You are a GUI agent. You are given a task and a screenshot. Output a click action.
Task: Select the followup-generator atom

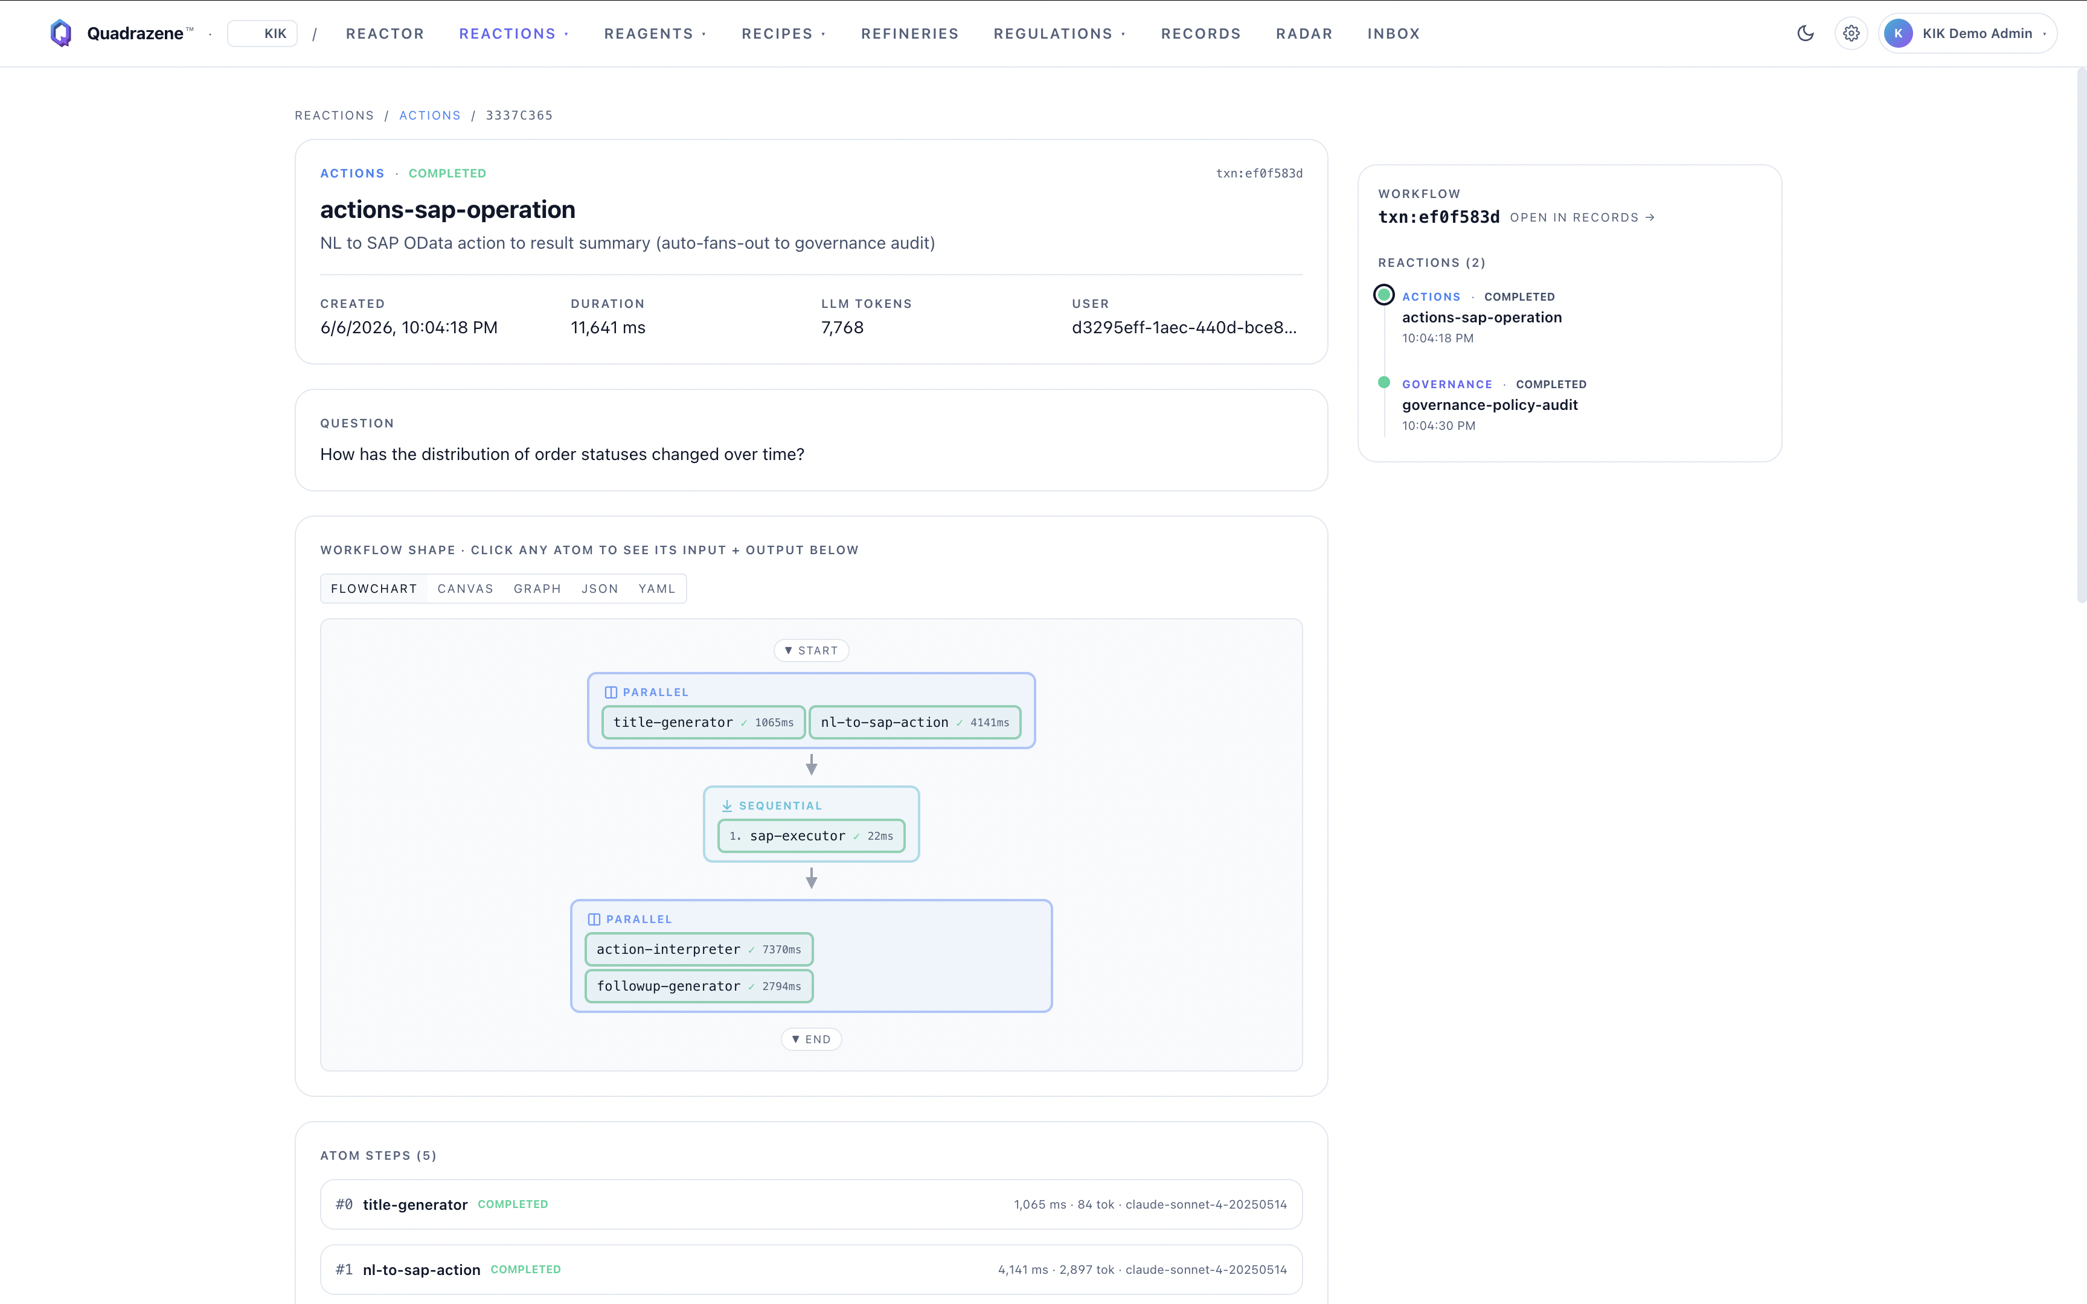pos(699,985)
